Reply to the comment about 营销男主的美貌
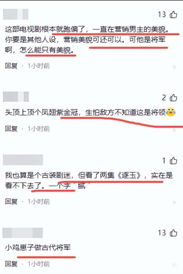The width and height of the screenshot is (183, 274). [x=11, y=66]
